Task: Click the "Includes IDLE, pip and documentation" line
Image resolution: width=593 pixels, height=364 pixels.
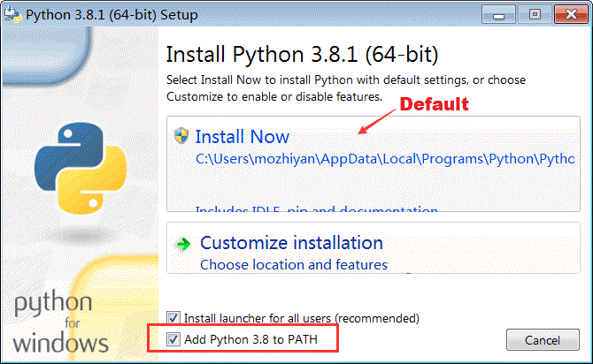Action: click(316, 210)
